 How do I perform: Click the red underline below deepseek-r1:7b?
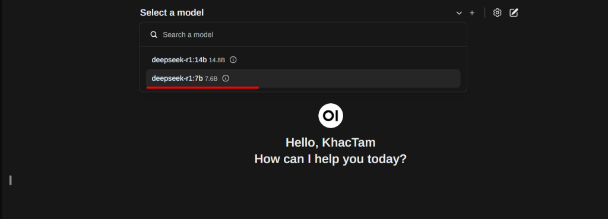pos(202,88)
